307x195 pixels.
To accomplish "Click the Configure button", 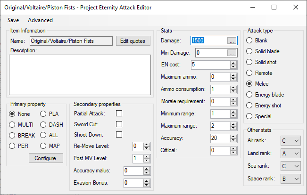I will [46, 158].
